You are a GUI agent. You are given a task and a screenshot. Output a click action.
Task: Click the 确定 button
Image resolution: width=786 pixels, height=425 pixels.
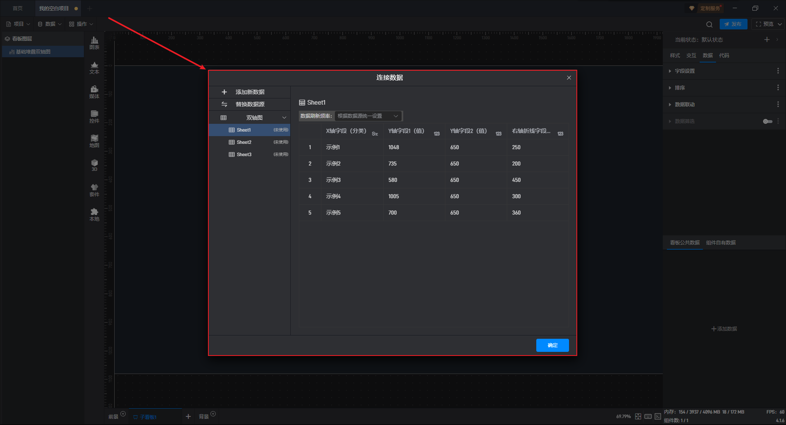click(x=552, y=345)
